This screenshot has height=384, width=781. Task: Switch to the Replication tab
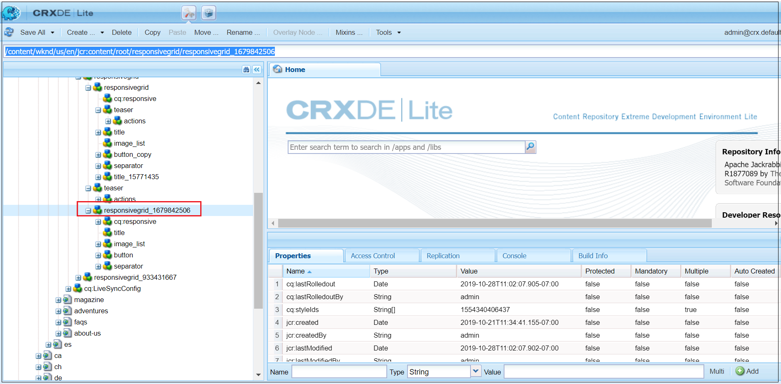(457, 256)
